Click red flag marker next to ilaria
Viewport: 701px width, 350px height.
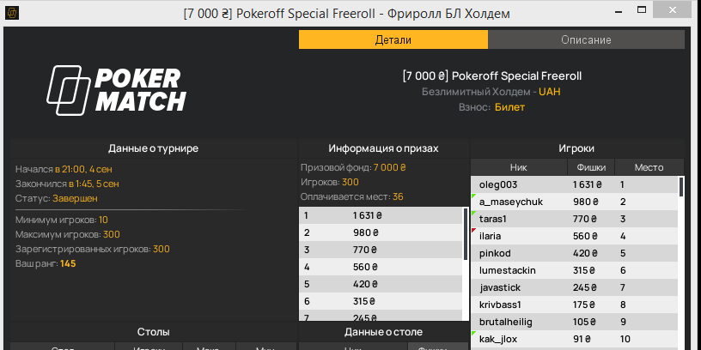(473, 231)
